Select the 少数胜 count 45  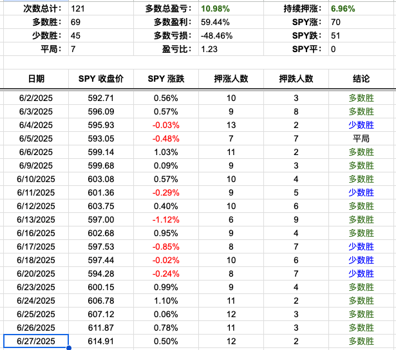click(x=75, y=35)
